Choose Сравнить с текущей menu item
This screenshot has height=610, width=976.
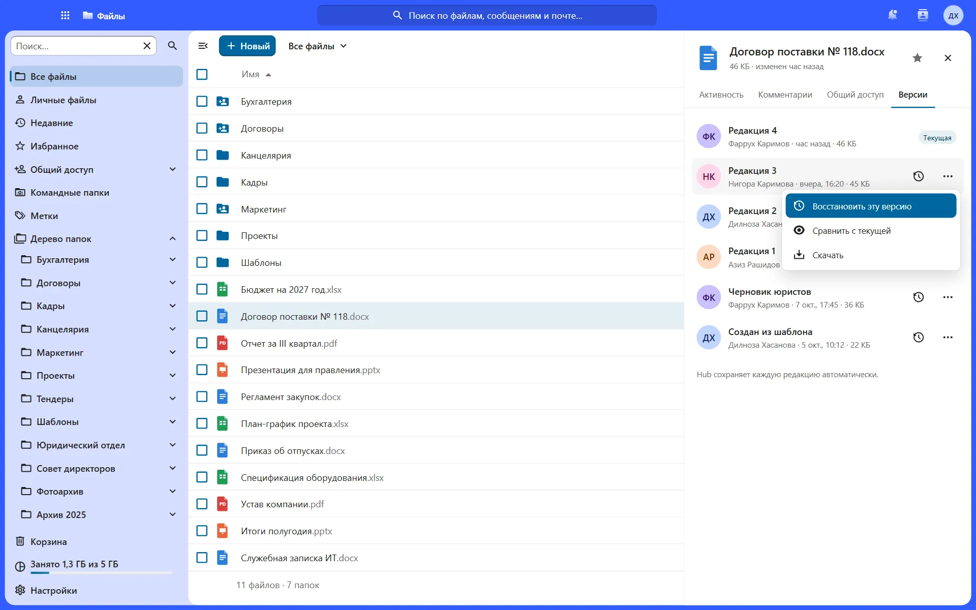click(871, 230)
